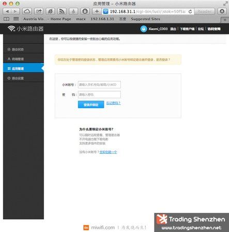
Task: Click the Xiaomi account ID input field
Action: 99,85
